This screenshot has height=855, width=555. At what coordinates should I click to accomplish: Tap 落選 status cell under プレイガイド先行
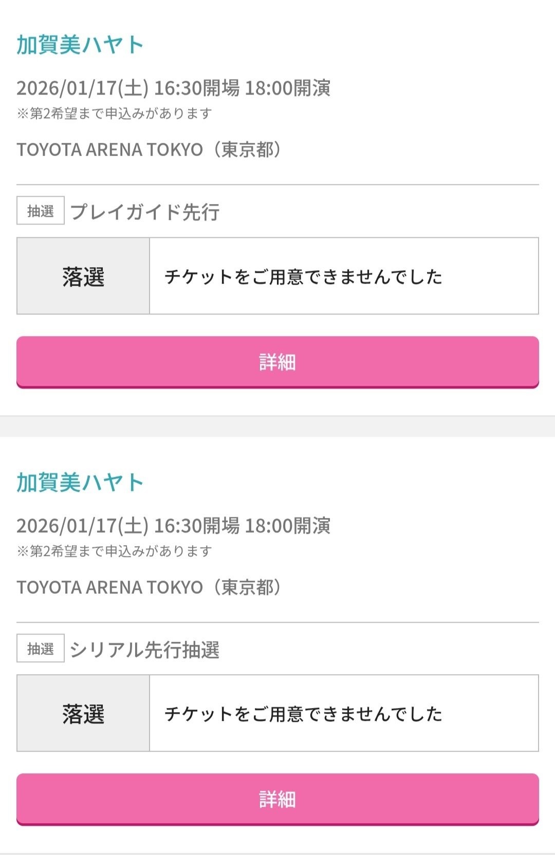pos(83,276)
